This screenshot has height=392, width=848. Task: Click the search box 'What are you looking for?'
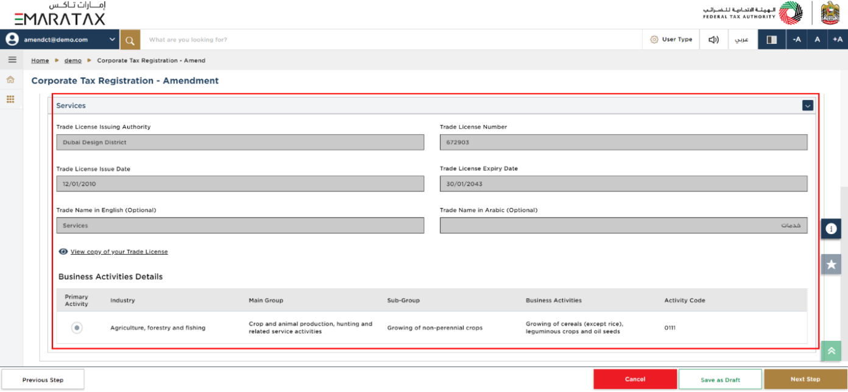point(391,40)
